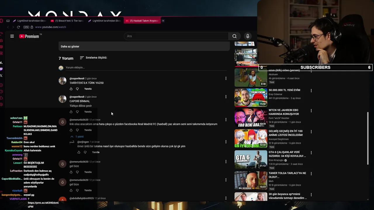The width and height of the screenshot is (374, 210).
Task: Open the Eray Ozkenar channel link
Action: [276, 94]
